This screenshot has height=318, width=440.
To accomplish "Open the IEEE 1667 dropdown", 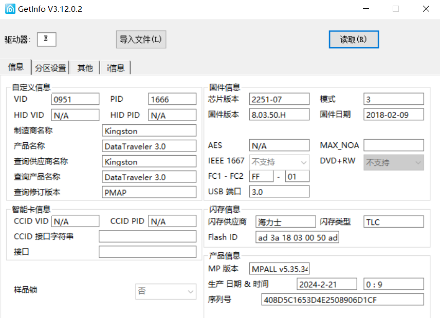I will (279, 162).
